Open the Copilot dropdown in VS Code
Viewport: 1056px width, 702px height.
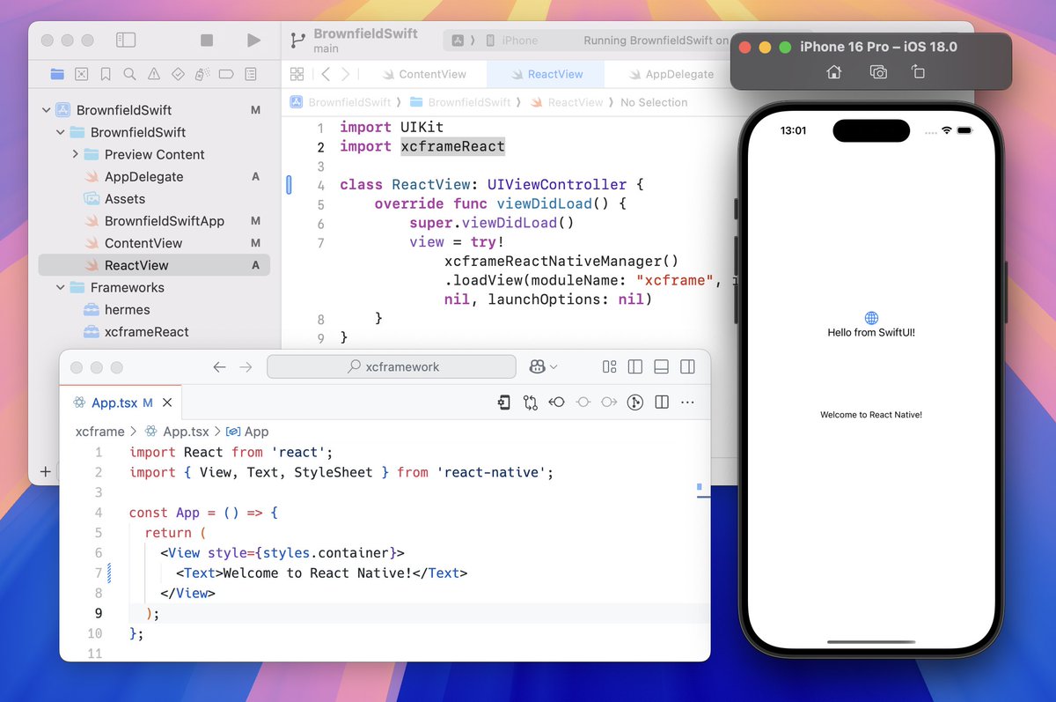(543, 367)
